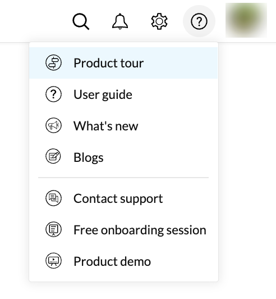Click the video screen icon for Product demo

pos(53,260)
